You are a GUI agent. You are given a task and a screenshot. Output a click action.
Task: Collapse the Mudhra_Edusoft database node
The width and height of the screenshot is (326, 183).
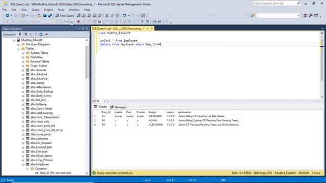click(14, 40)
